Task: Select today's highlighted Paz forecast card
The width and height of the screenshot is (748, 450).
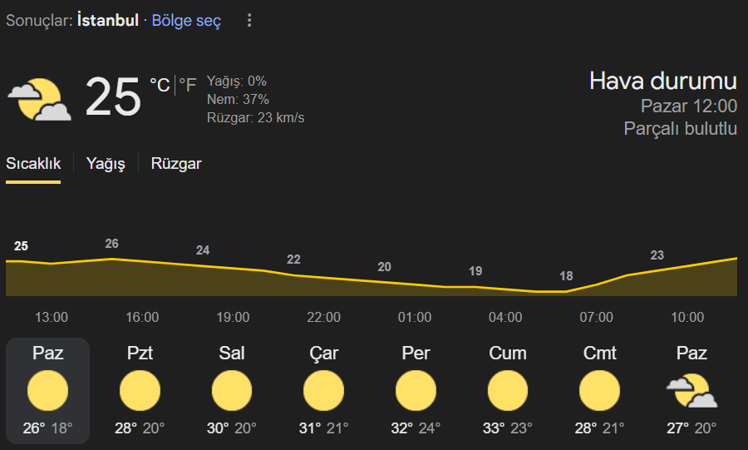Action: pos(47,391)
